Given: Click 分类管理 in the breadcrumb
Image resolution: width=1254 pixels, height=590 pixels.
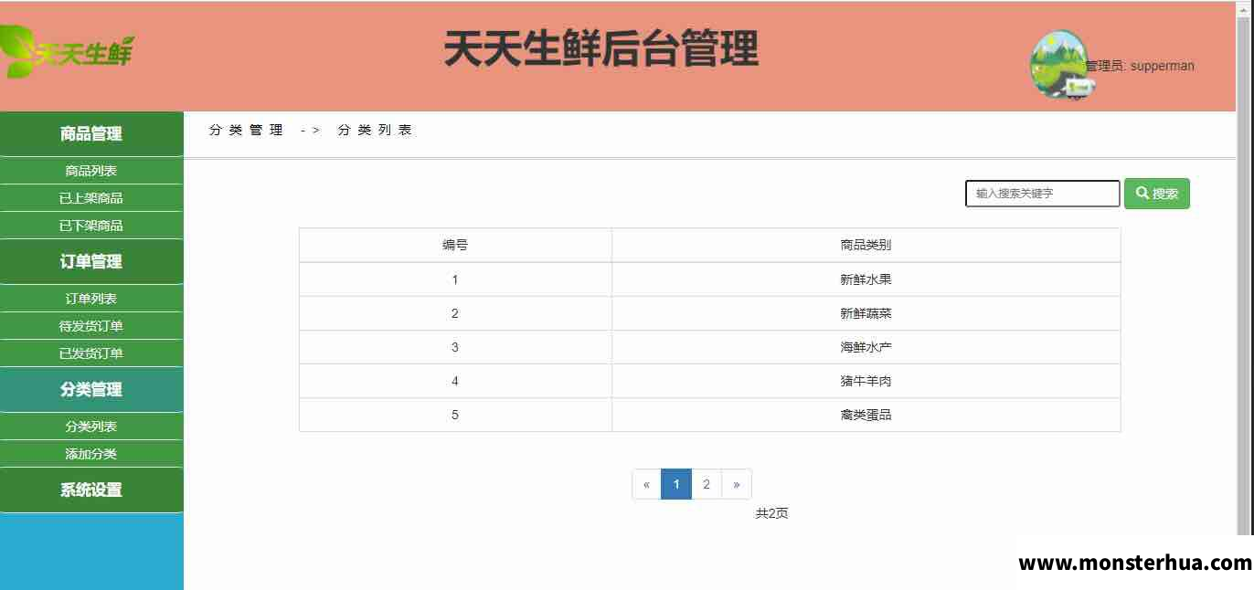Looking at the screenshot, I should click(x=247, y=130).
